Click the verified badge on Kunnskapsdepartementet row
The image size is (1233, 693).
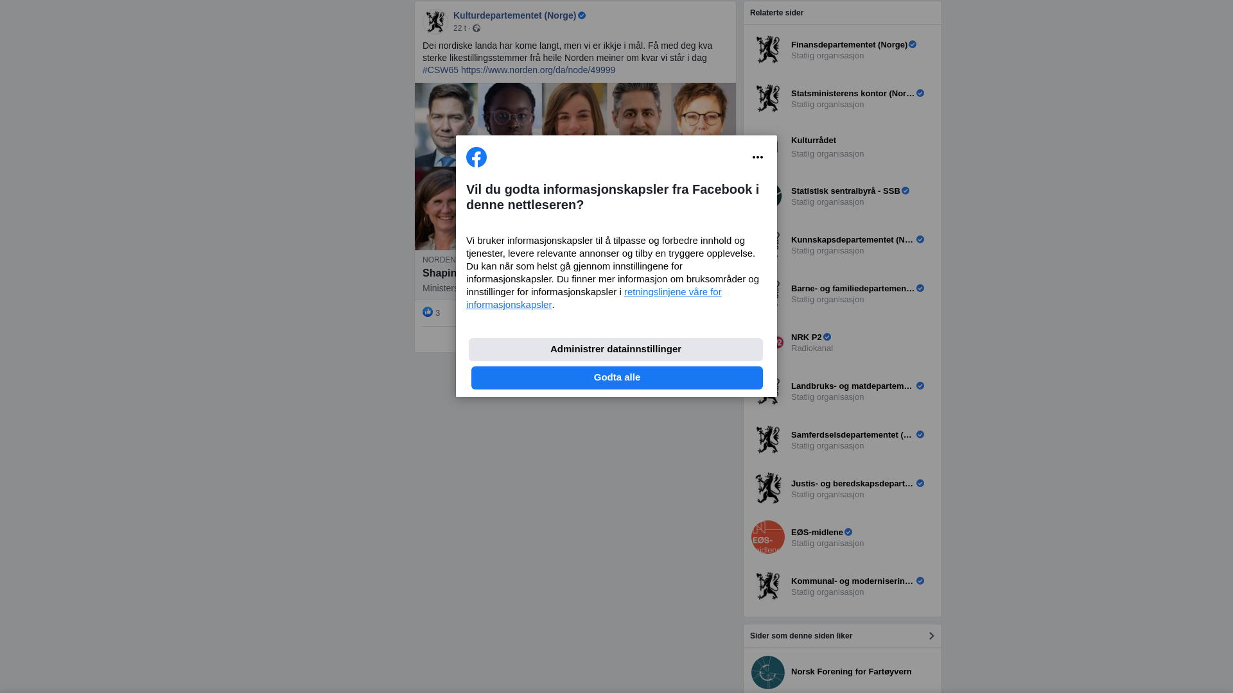pyautogui.click(x=920, y=240)
